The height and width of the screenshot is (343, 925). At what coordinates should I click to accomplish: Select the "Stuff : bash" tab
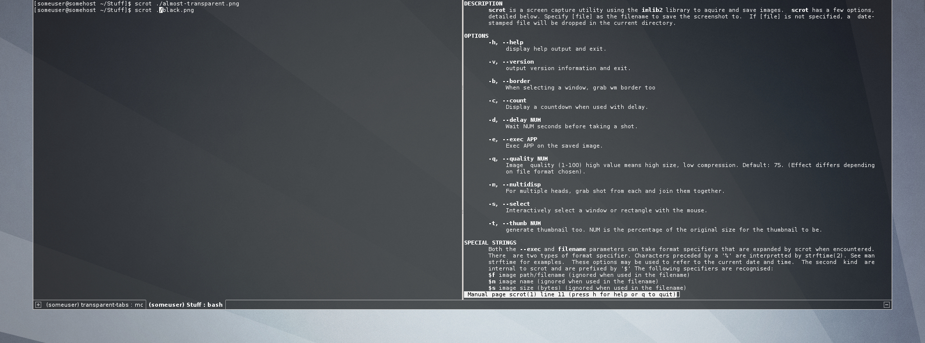point(185,305)
